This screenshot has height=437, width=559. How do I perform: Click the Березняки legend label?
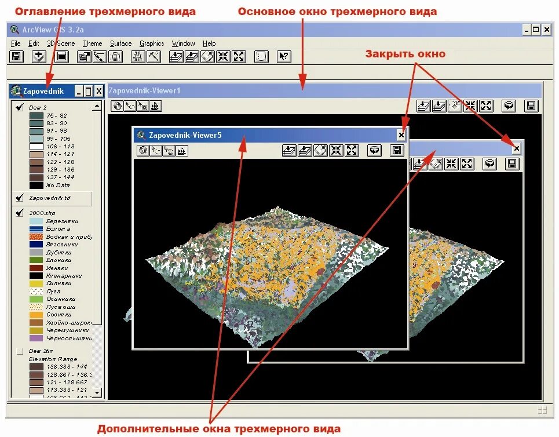pyautogui.click(x=62, y=221)
